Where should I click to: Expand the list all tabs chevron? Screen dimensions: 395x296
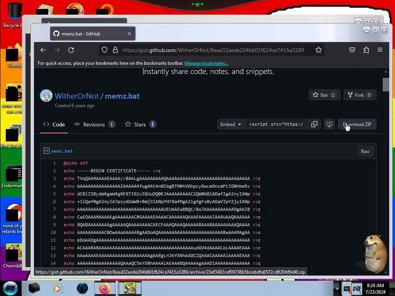click(x=339, y=34)
